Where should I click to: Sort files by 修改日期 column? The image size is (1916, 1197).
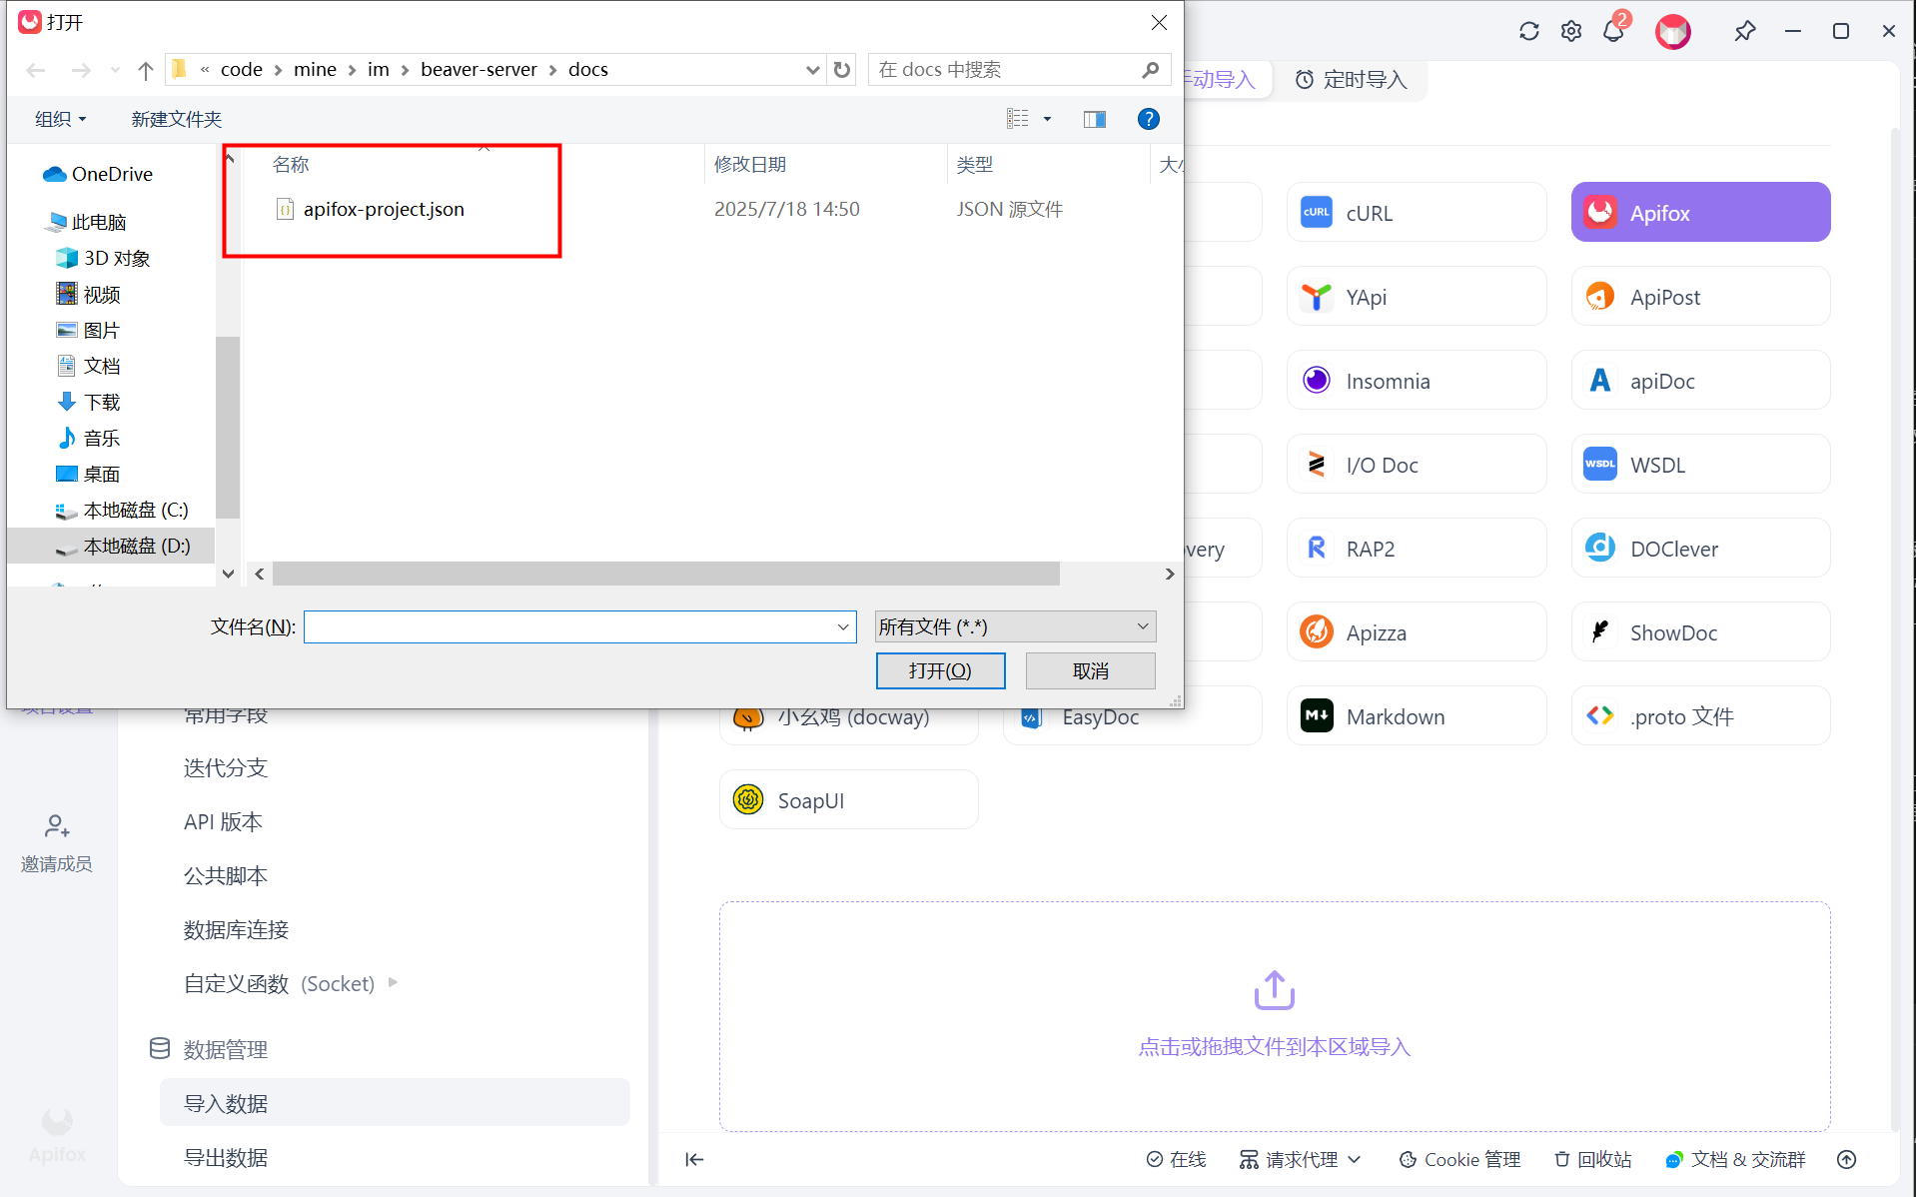750,164
